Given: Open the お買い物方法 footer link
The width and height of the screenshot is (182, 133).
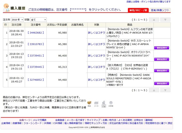Looking at the screenshot, I should pyautogui.click(x=109, y=120).
